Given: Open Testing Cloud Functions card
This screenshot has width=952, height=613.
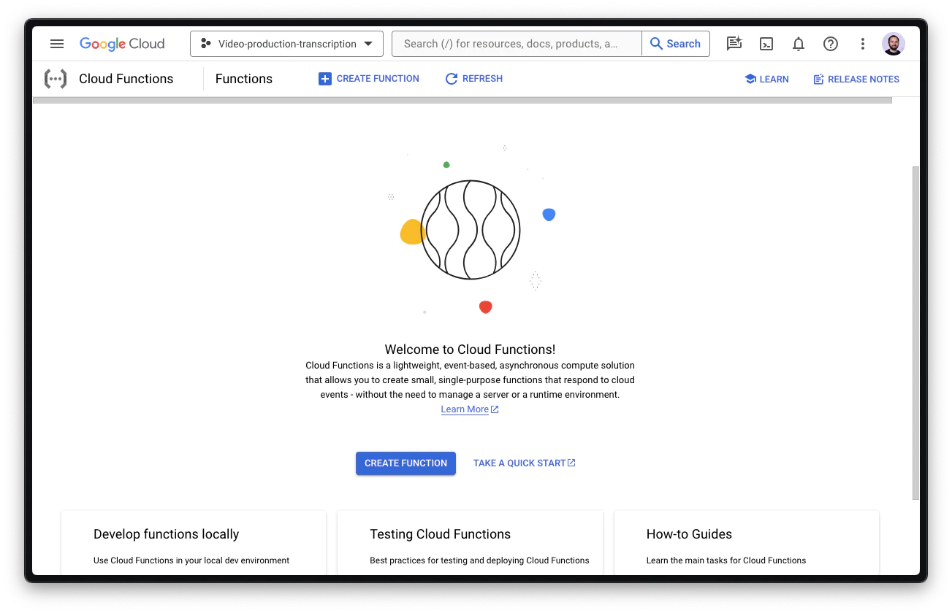Looking at the screenshot, I should pos(470,543).
